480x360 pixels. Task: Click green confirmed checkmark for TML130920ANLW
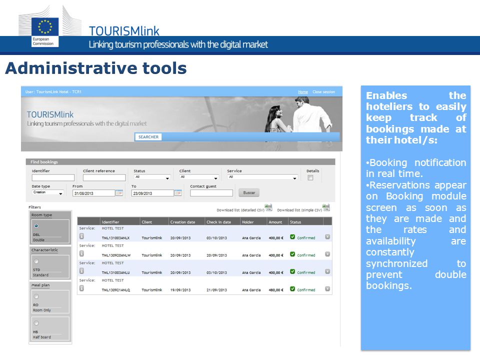click(x=292, y=254)
